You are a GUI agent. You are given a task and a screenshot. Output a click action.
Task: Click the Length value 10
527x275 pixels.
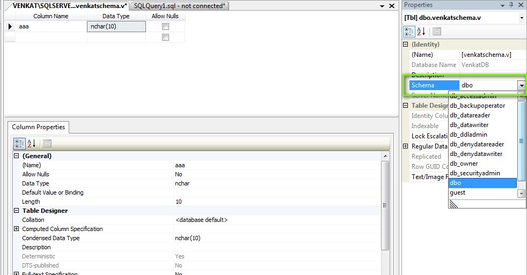(x=277, y=202)
